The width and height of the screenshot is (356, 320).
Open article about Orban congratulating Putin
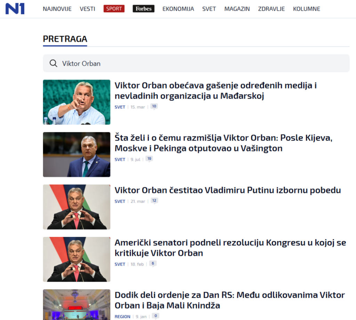coord(228,190)
